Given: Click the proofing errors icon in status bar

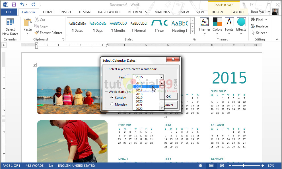Looking at the screenshot, I should (x=51, y=165).
